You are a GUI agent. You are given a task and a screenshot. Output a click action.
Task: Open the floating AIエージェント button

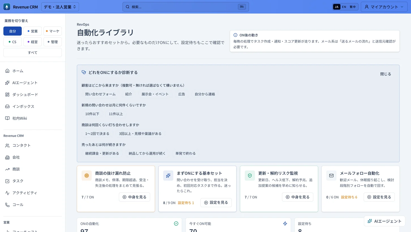point(384,221)
